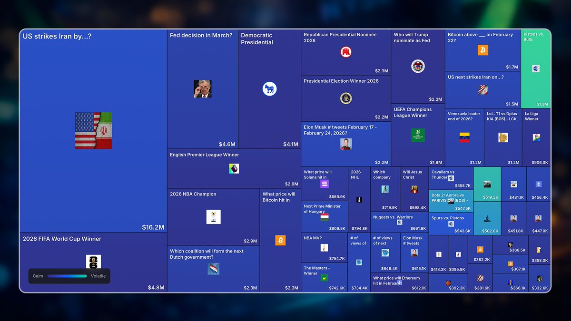Click the Jesus Christ portrait icon

tap(414, 189)
